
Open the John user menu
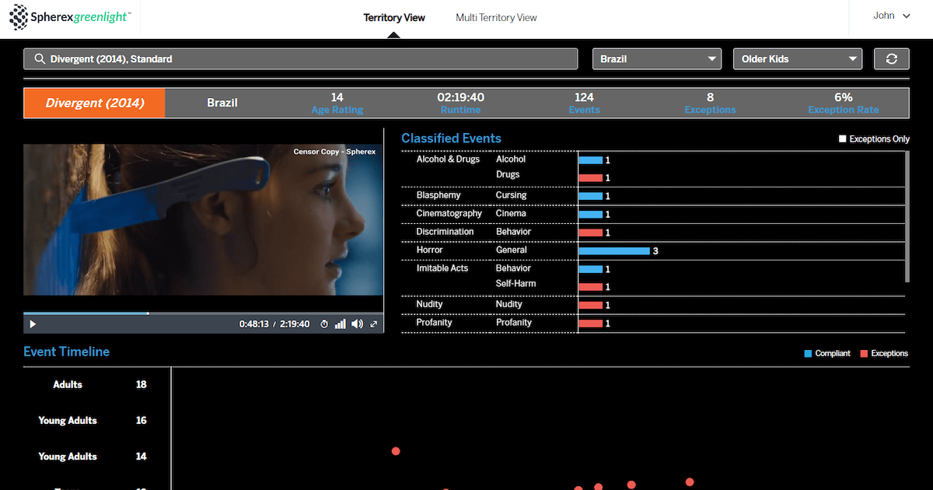click(891, 16)
